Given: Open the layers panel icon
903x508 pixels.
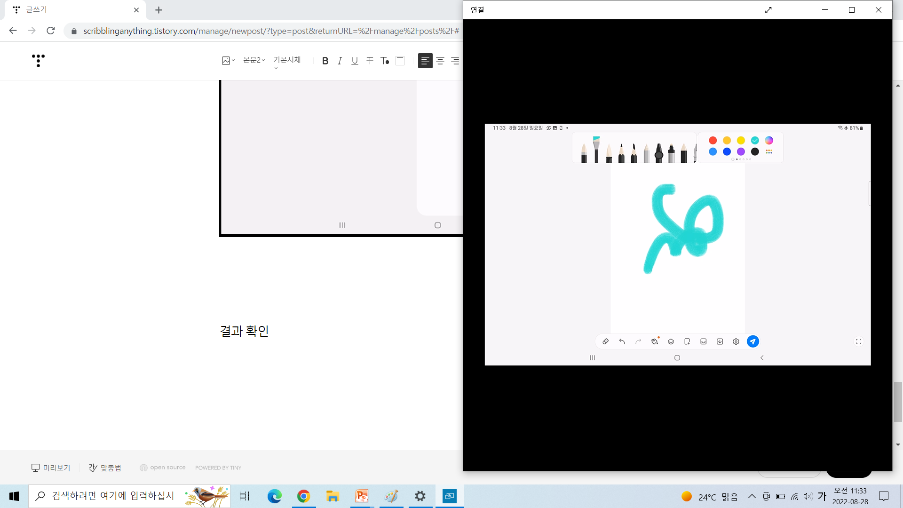Looking at the screenshot, I should click(x=671, y=341).
